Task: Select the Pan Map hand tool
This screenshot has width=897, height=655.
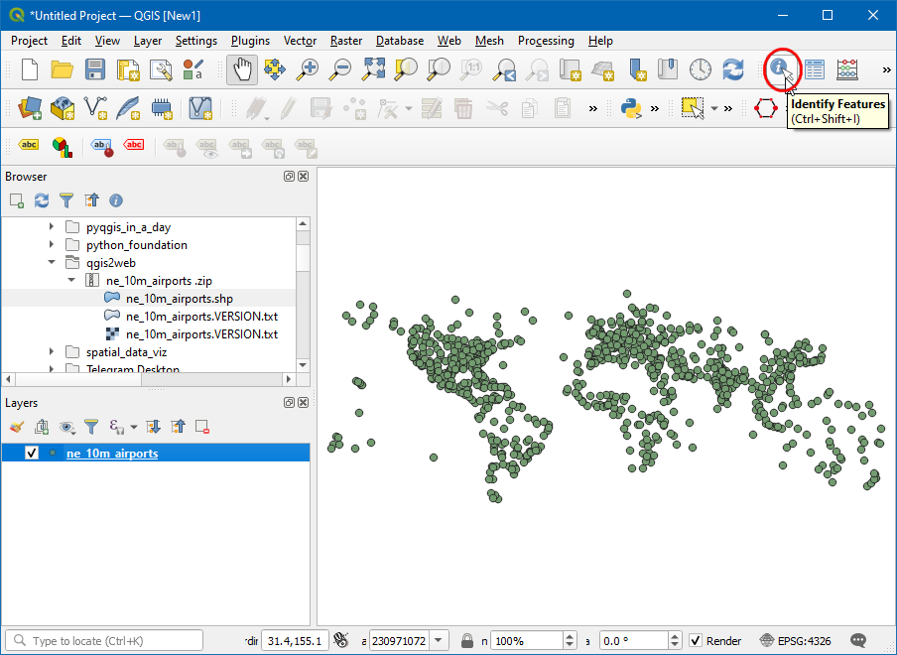Action: 242,69
